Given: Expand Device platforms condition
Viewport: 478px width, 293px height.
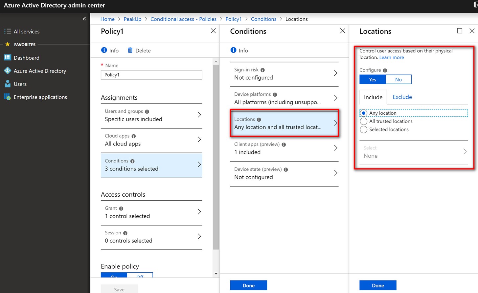Looking at the screenshot, I should click(284, 99).
